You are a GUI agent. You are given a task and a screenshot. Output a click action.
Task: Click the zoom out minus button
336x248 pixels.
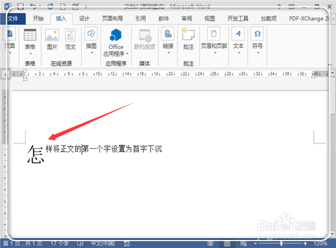(x=255, y=243)
